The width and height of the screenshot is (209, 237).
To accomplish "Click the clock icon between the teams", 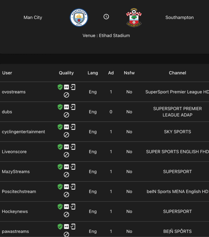I will point(106,17).
